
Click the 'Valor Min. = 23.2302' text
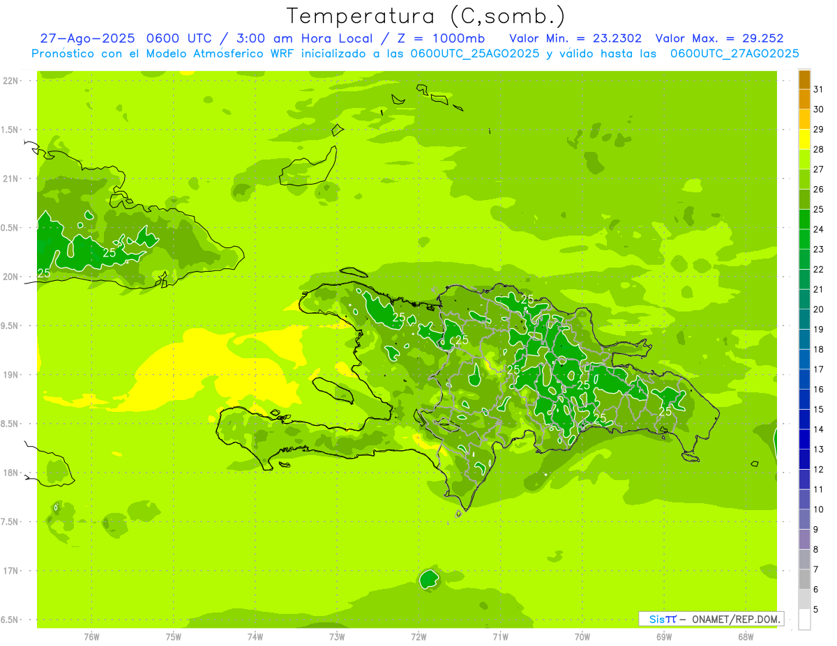coord(575,38)
